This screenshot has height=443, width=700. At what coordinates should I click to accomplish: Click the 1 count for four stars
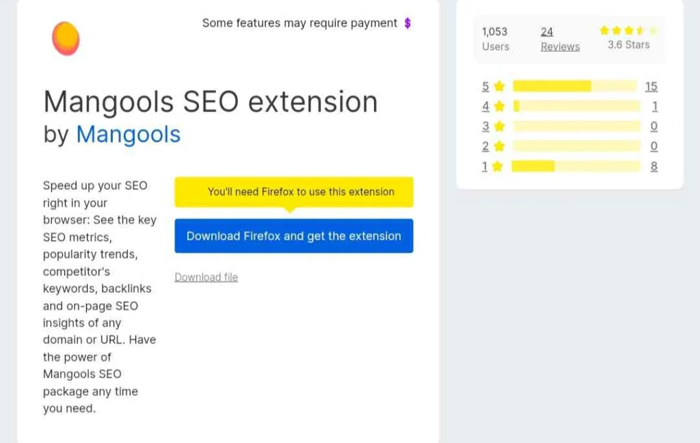(654, 106)
